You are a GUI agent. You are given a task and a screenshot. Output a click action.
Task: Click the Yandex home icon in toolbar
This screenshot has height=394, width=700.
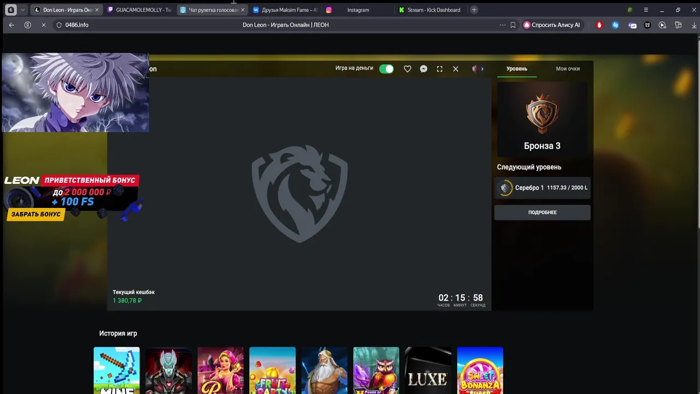pos(27,25)
